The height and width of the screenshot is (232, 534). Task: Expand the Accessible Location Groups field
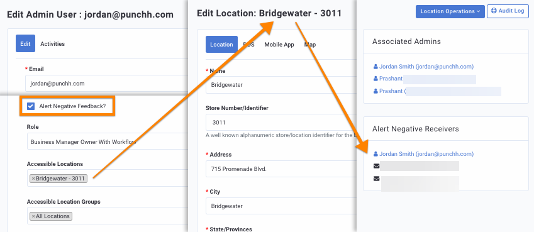tap(108, 216)
